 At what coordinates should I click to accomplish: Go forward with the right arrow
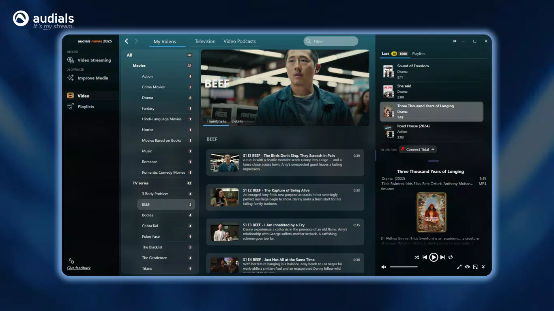tap(136, 41)
